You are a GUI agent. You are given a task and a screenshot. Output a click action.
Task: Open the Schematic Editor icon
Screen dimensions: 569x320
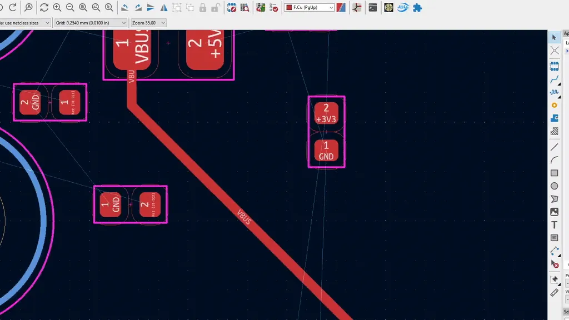(x=357, y=7)
